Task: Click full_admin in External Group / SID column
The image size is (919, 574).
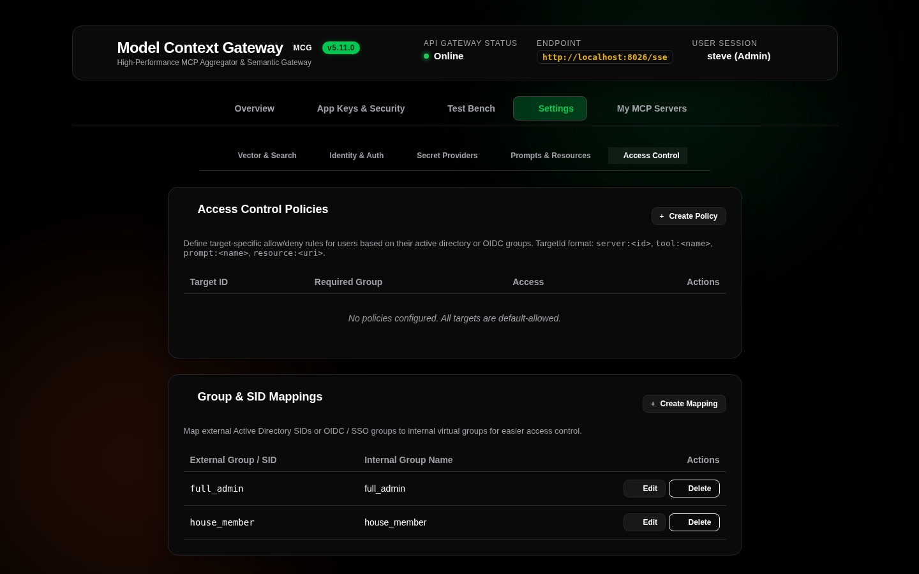Action: tap(217, 489)
